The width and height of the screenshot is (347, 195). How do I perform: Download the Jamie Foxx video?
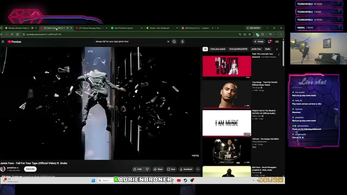pos(186,169)
